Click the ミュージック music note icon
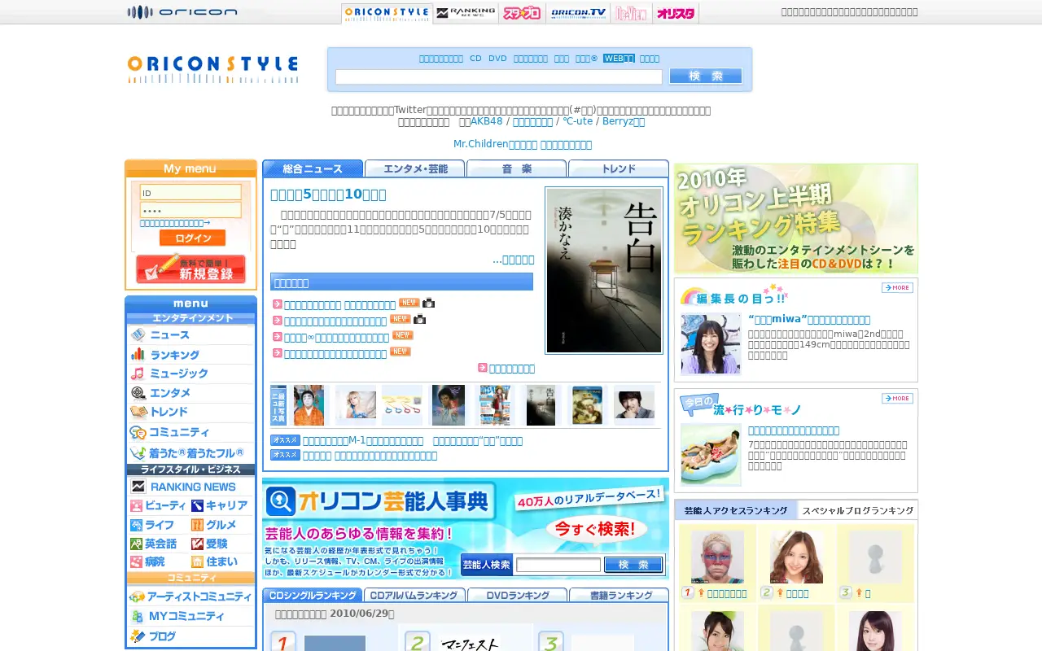The width and height of the screenshot is (1042, 651). click(x=138, y=374)
